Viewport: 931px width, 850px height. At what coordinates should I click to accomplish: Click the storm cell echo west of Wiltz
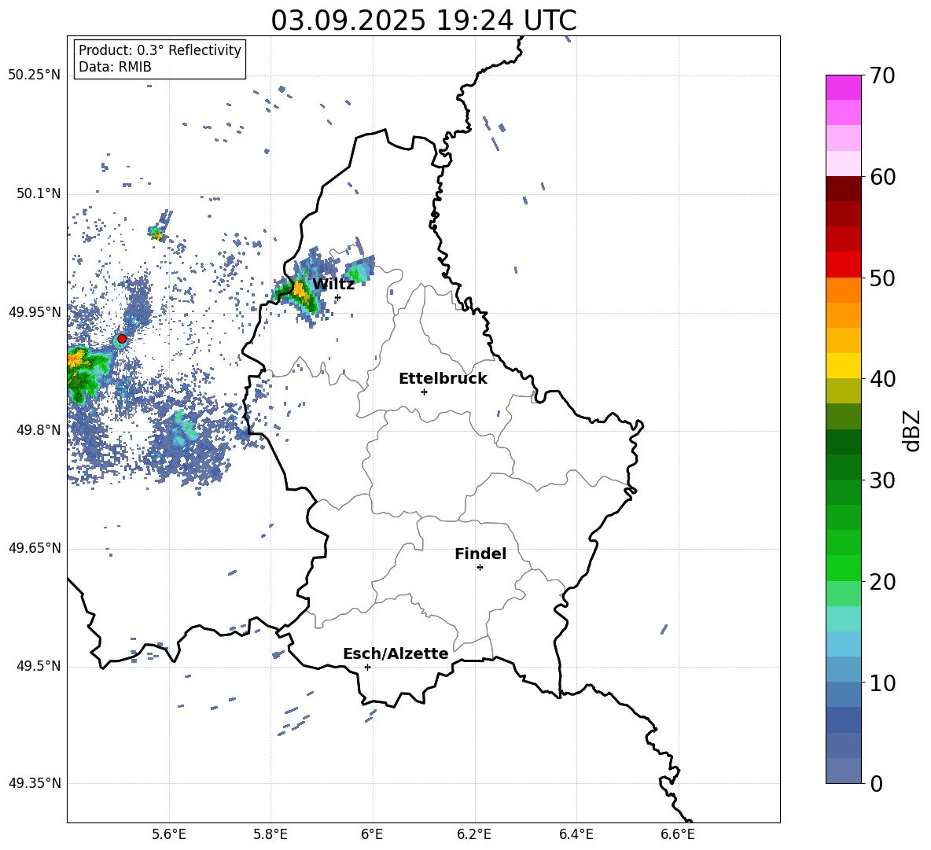[x=301, y=291]
